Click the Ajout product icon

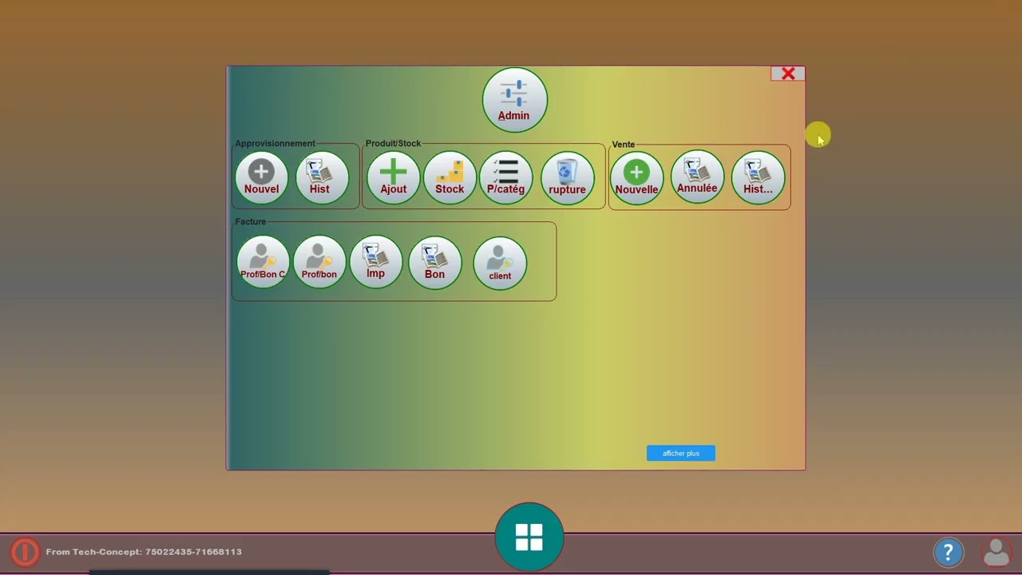(393, 177)
